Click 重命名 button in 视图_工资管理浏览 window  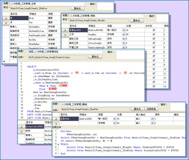click(95, 57)
